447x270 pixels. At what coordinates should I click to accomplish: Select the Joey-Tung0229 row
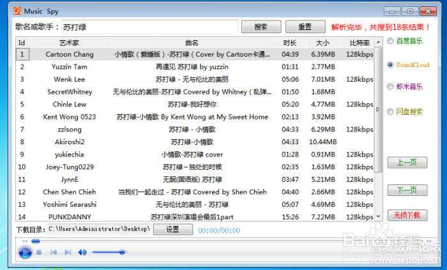pyautogui.click(x=195, y=167)
